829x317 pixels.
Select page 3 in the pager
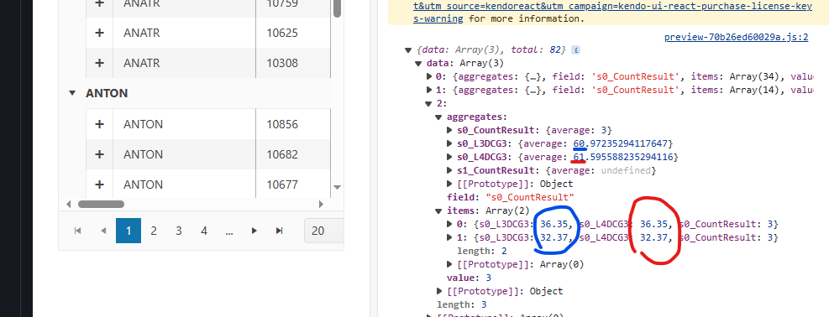[179, 231]
